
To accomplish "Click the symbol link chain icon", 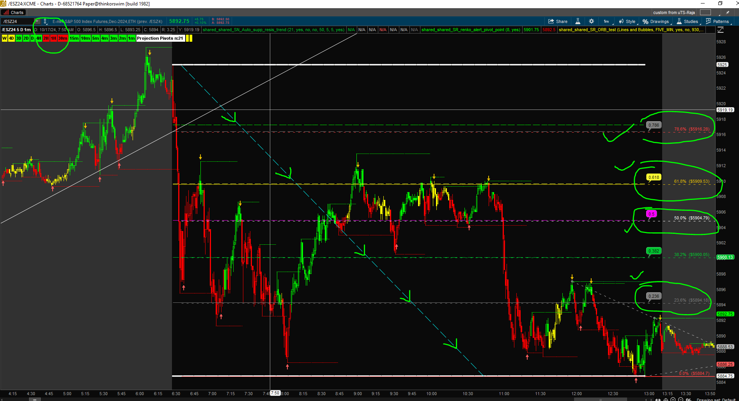I will [45, 21].
